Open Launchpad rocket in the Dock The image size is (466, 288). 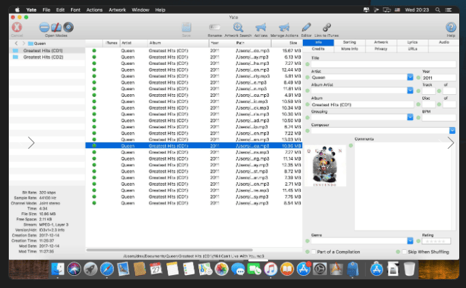[90, 270]
